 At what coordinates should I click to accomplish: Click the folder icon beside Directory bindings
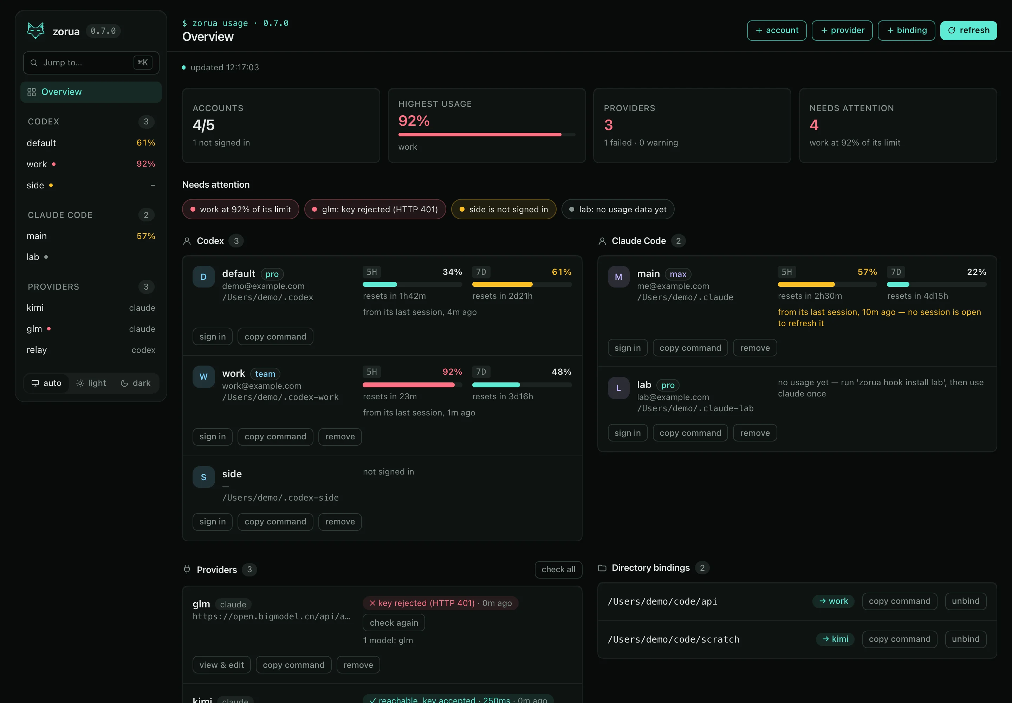[602, 568]
